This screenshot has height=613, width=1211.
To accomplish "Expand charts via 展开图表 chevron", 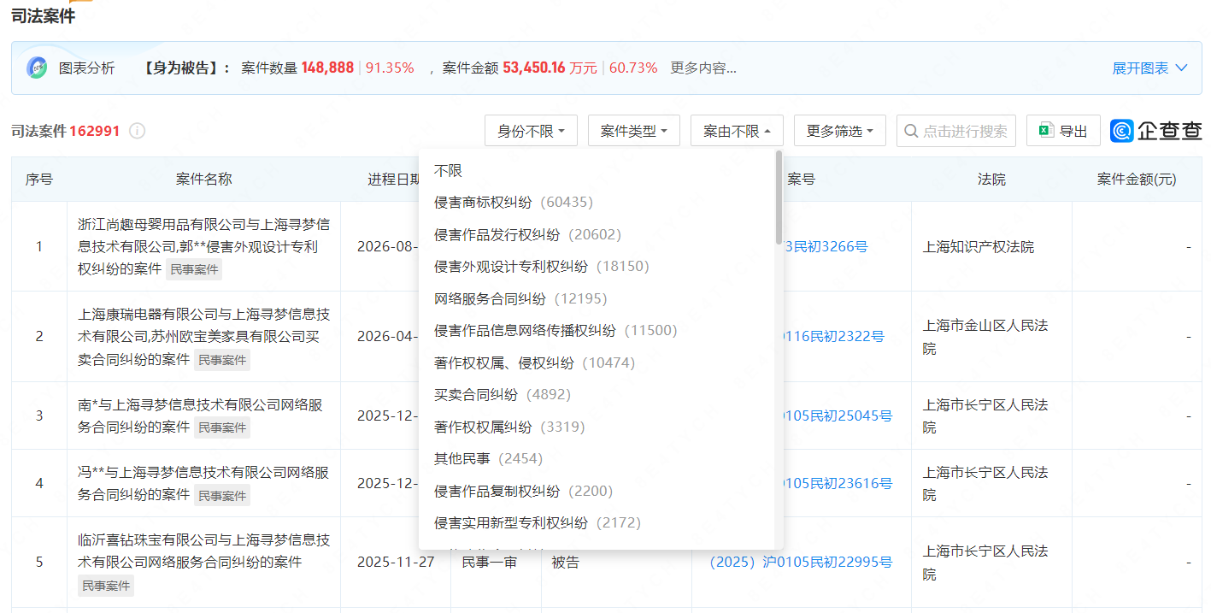I will pos(1181,68).
